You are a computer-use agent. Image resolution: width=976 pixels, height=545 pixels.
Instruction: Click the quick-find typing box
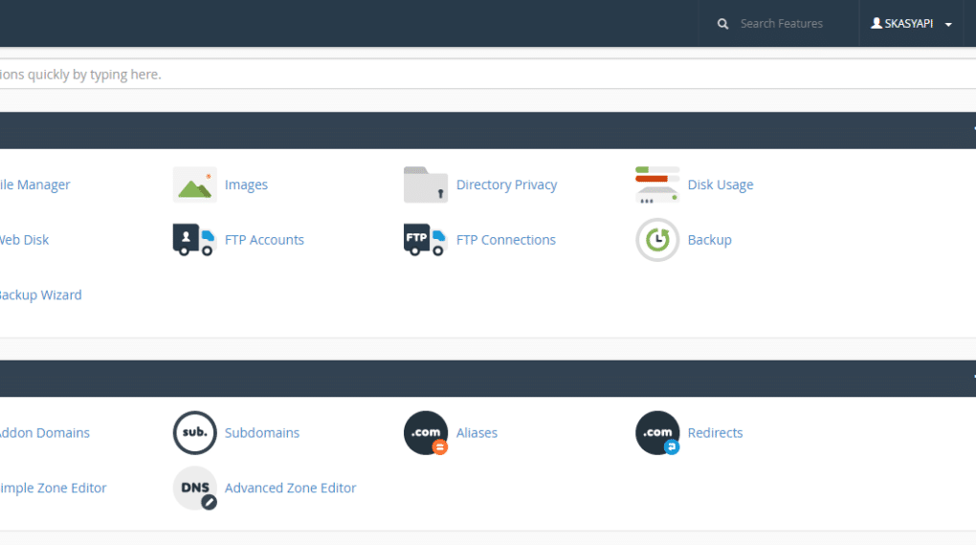coord(478,75)
